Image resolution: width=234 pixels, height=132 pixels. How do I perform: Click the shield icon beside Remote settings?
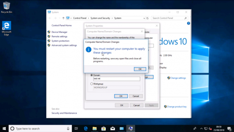click(x=49, y=37)
